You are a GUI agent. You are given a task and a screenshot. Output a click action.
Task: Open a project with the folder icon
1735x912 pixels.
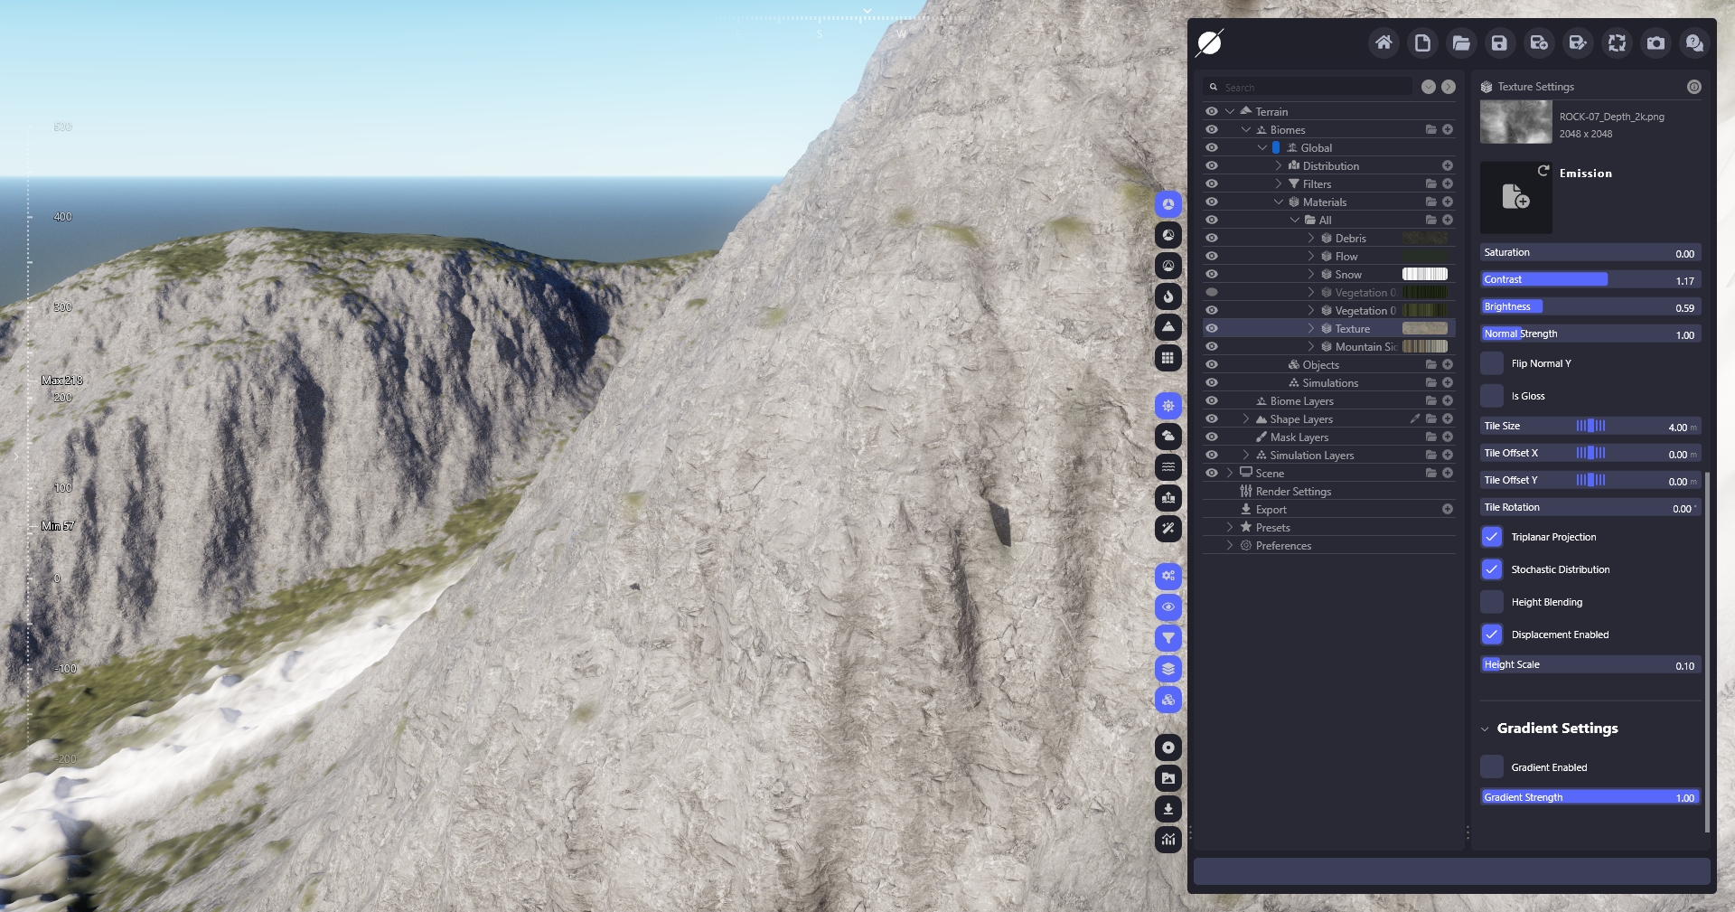click(1461, 42)
